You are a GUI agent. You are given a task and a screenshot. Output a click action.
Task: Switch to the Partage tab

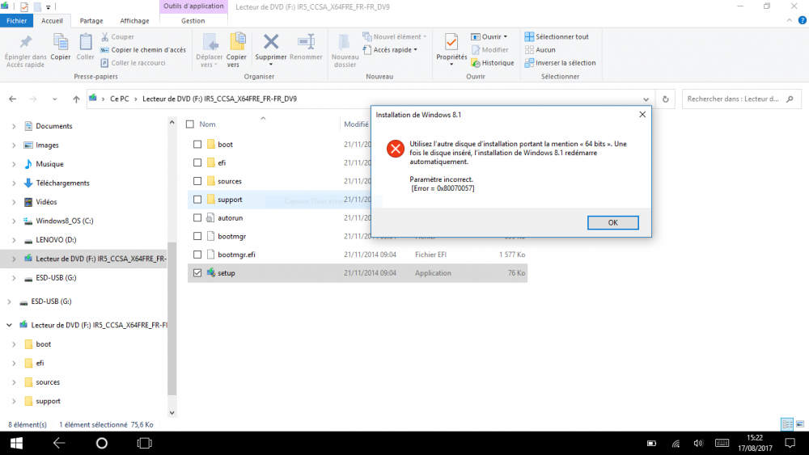[91, 21]
